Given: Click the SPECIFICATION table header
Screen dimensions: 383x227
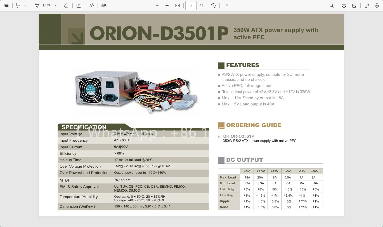Looking at the screenshot, I should coord(84,127).
